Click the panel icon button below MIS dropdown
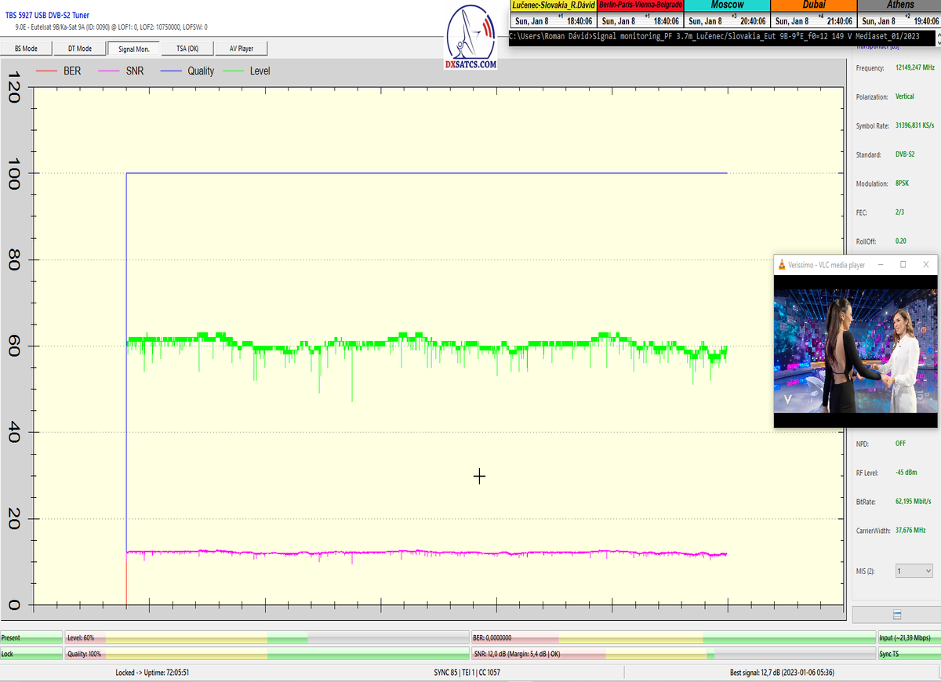 click(896, 615)
